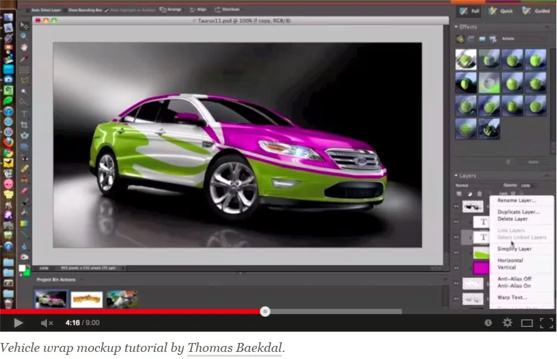Show Filters in the Effects panel
557x359 pixels.
coord(460,39)
